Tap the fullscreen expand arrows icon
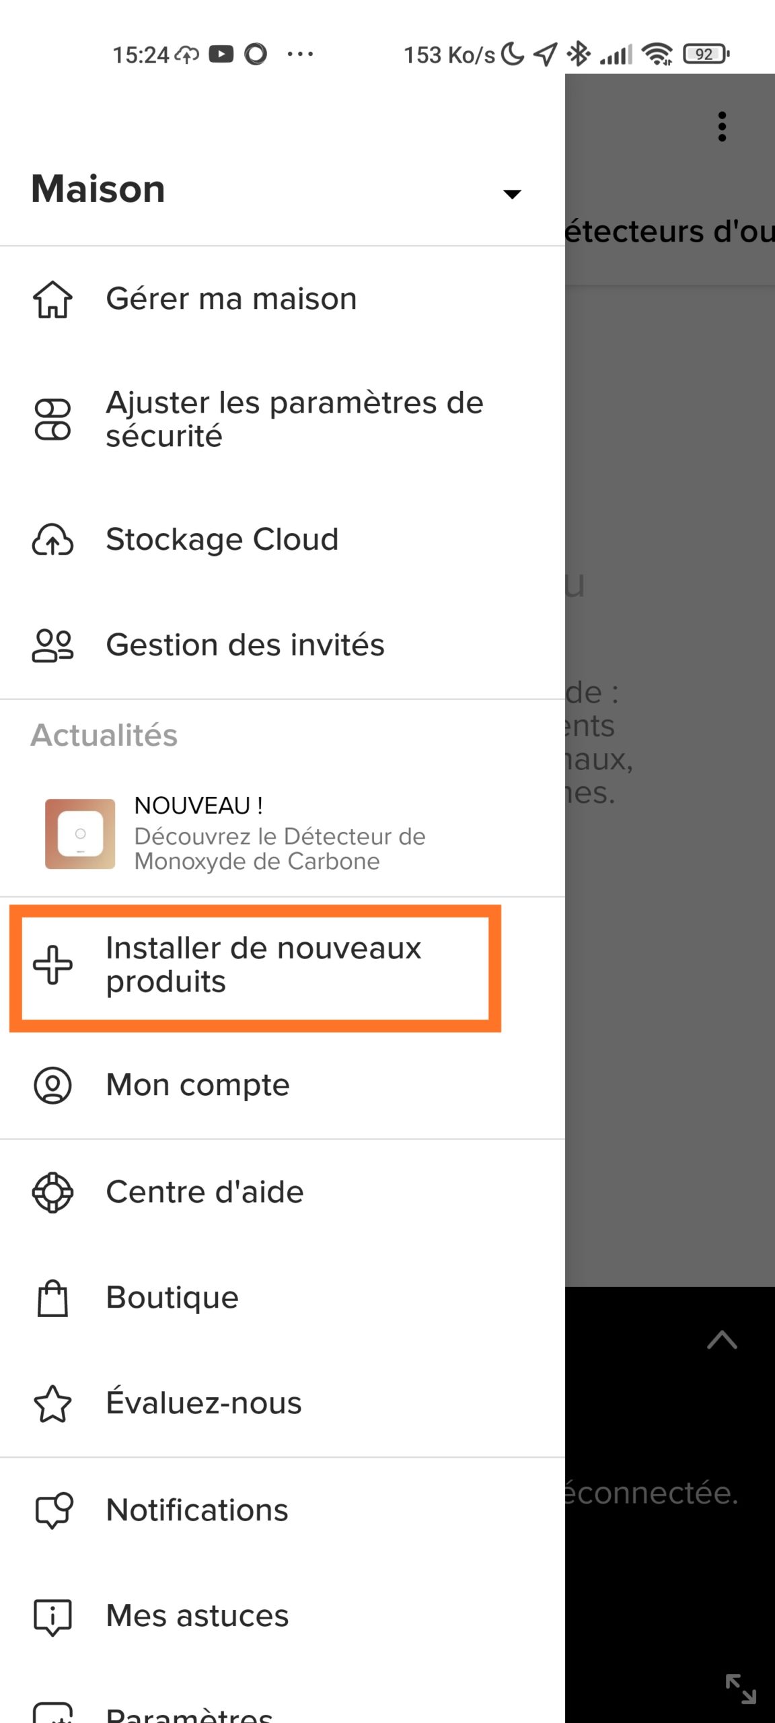Screen dimensions: 775x1723 [x=741, y=1689]
